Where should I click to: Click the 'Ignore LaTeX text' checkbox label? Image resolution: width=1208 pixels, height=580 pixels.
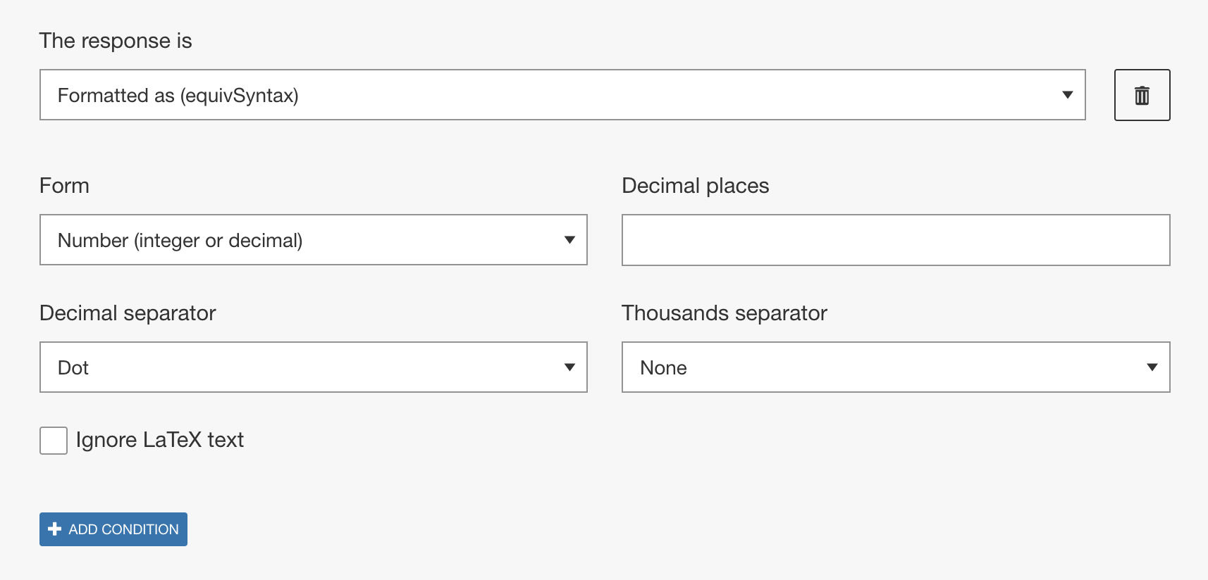[x=160, y=440]
